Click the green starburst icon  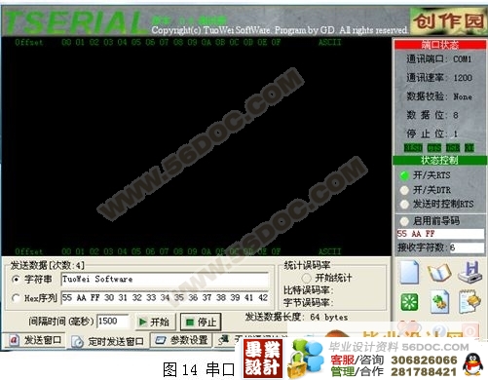(x=409, y=302)
